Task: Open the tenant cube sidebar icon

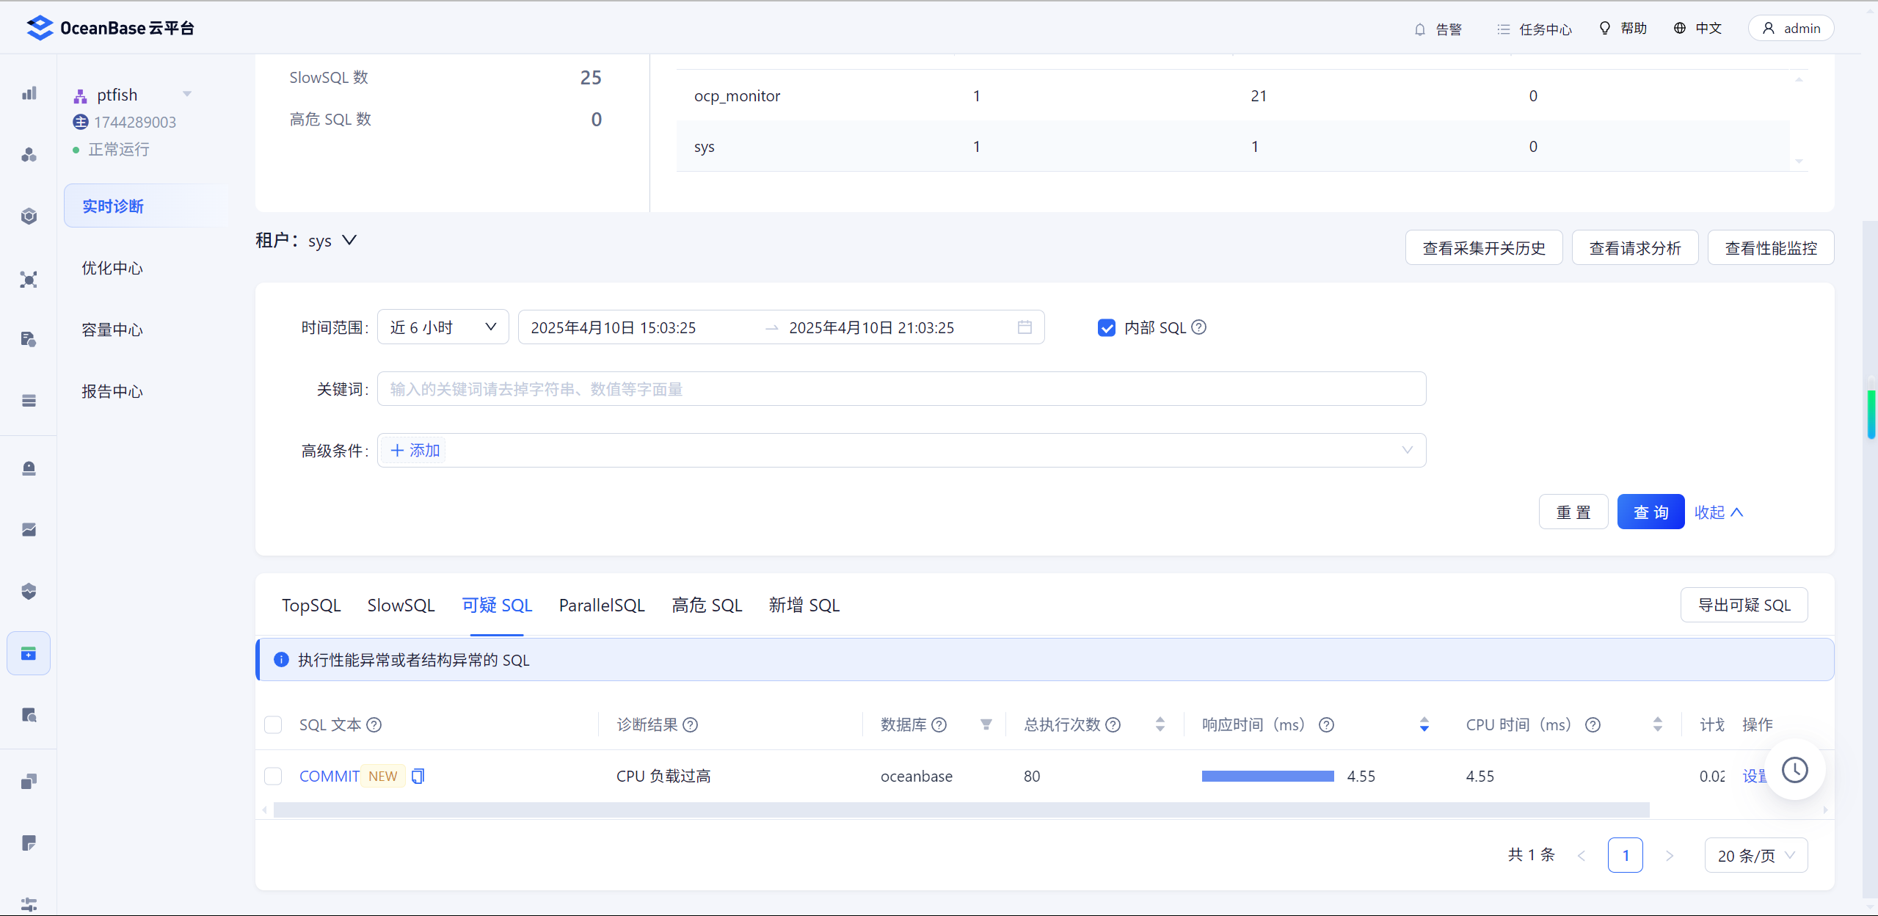Action: 29,217
